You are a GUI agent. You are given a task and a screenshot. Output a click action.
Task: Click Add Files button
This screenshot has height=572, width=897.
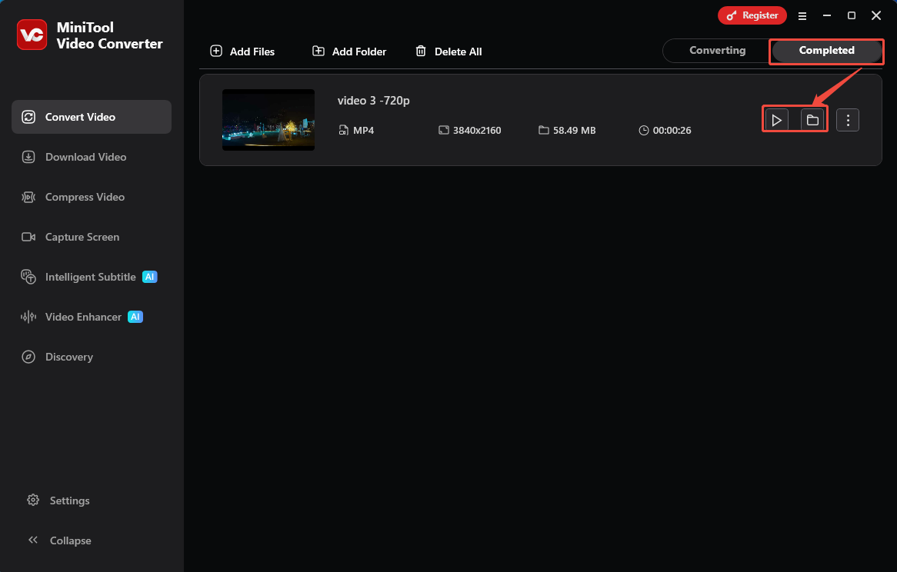coord(242,52)
